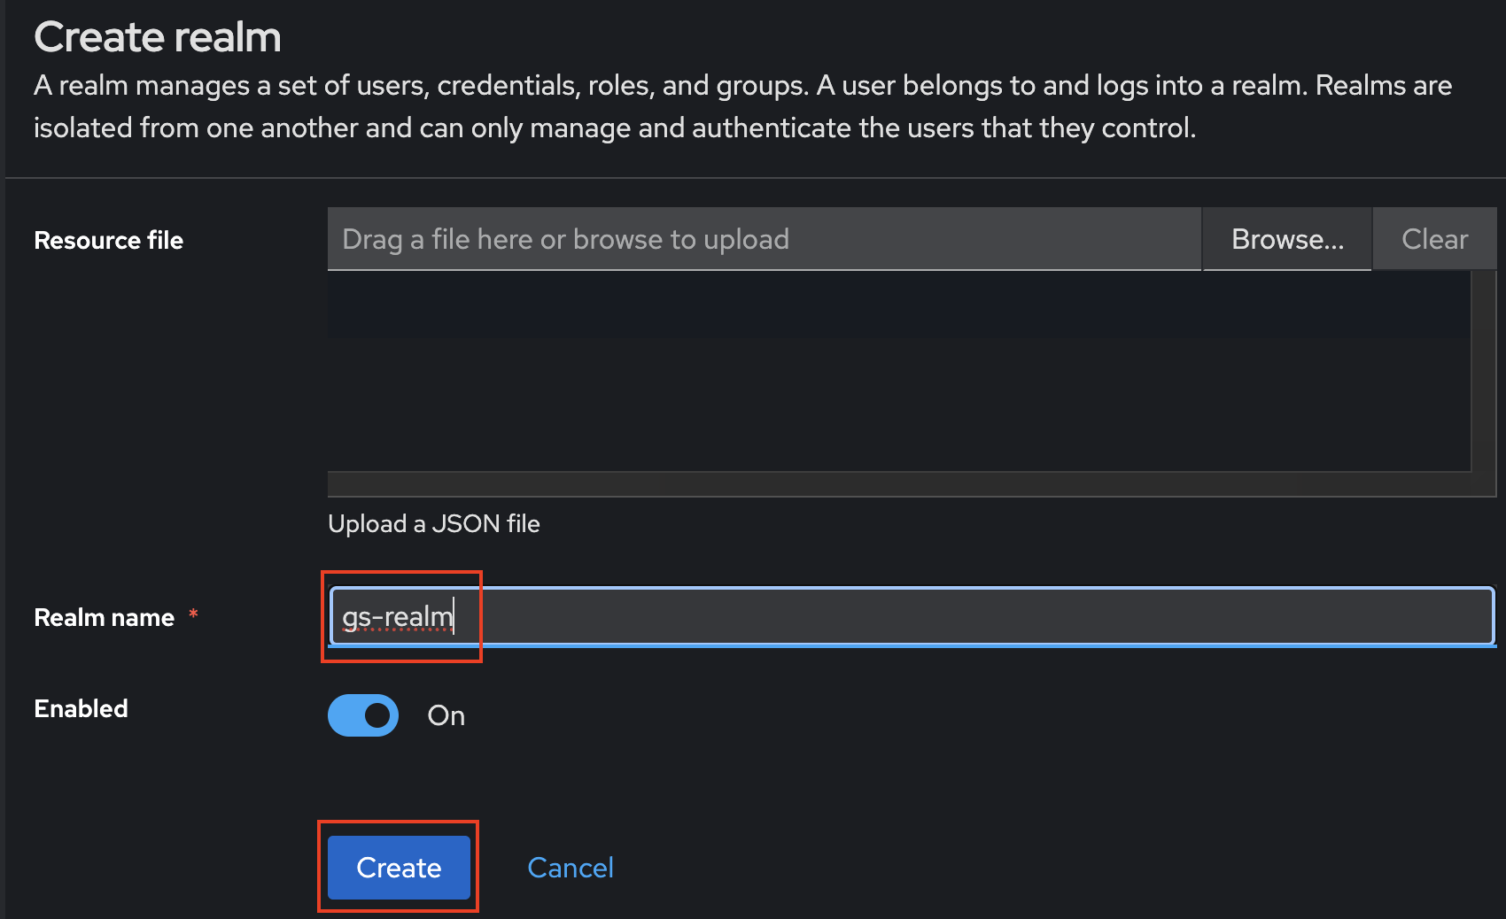Click the typed 'gs-realm' text

[397, 616]
